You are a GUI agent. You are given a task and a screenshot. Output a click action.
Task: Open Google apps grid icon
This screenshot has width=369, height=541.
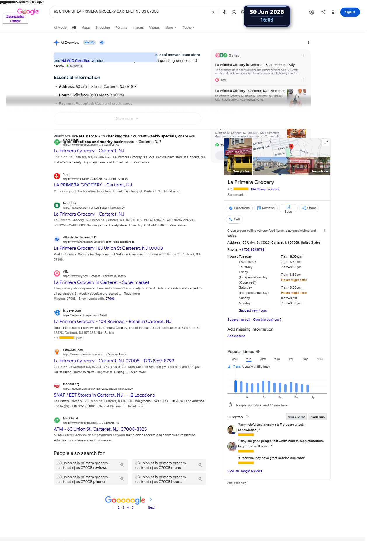333,12
